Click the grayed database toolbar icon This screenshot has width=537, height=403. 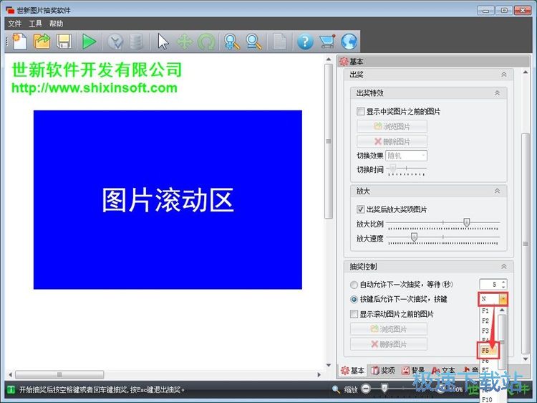(136, 42)
